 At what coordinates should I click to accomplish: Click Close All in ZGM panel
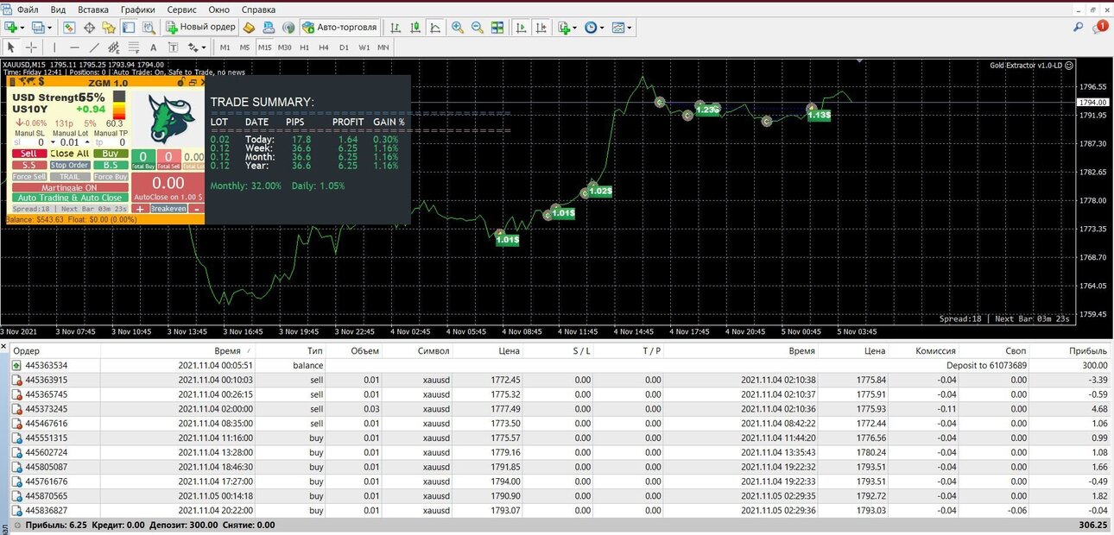[x=70, y=154]
